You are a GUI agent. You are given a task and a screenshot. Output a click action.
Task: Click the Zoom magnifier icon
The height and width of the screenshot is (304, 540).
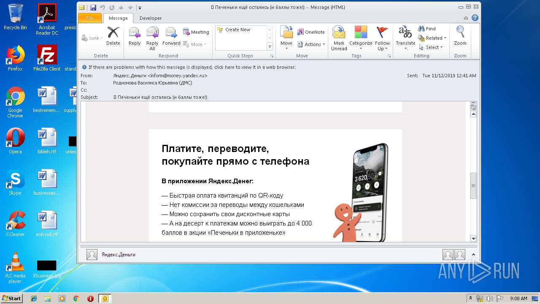(460, 36)
